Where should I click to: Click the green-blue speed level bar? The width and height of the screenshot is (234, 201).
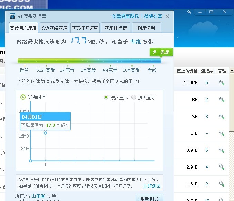coord(89,61)
